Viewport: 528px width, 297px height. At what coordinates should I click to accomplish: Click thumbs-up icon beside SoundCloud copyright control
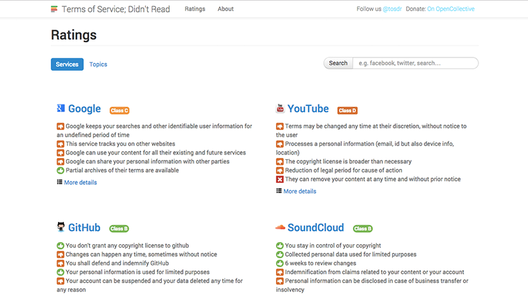[x=279, y=246]
